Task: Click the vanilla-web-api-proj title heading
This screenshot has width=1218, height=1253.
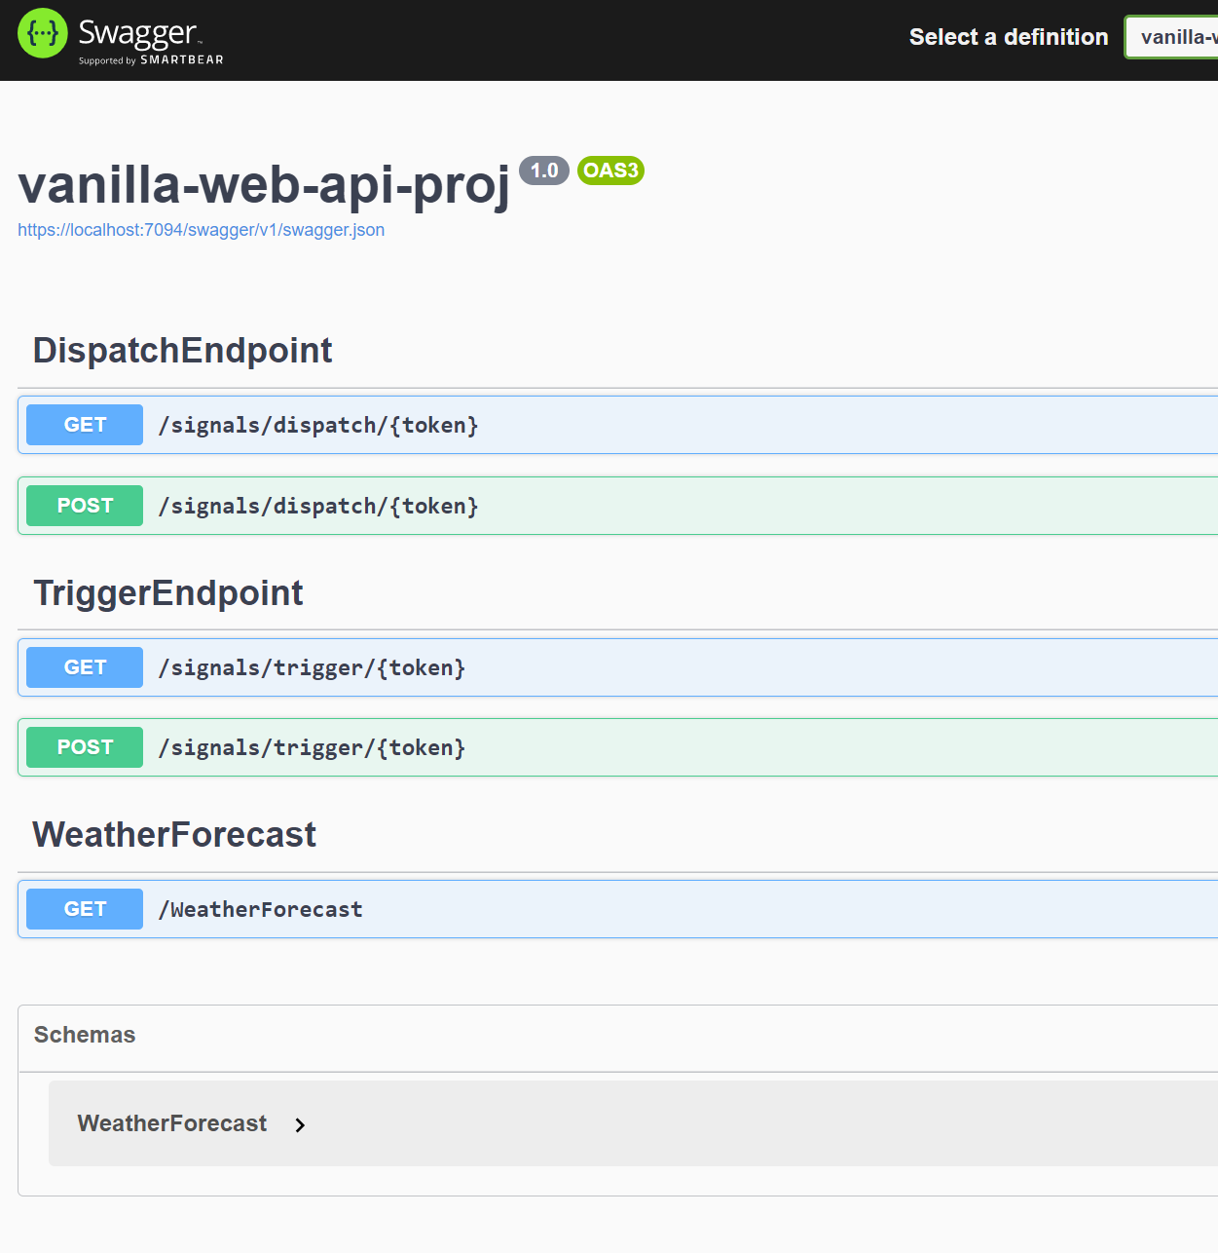Action: pos(264,183)
